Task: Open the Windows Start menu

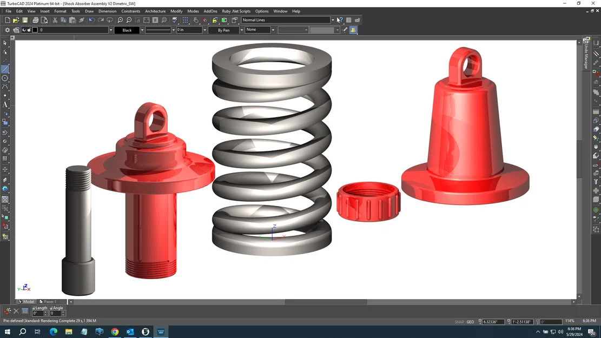Action: (6, 332)
